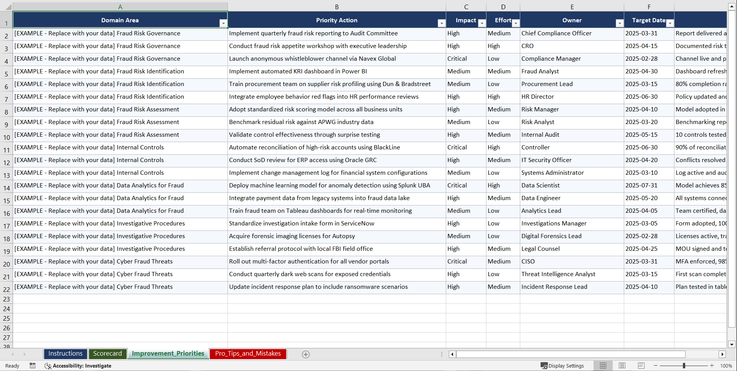The width and height of the screenshot is (737, 371).
Task: Add a new worksheet with the plus icon
Action: pyautogui.click(x=306, y=354)
